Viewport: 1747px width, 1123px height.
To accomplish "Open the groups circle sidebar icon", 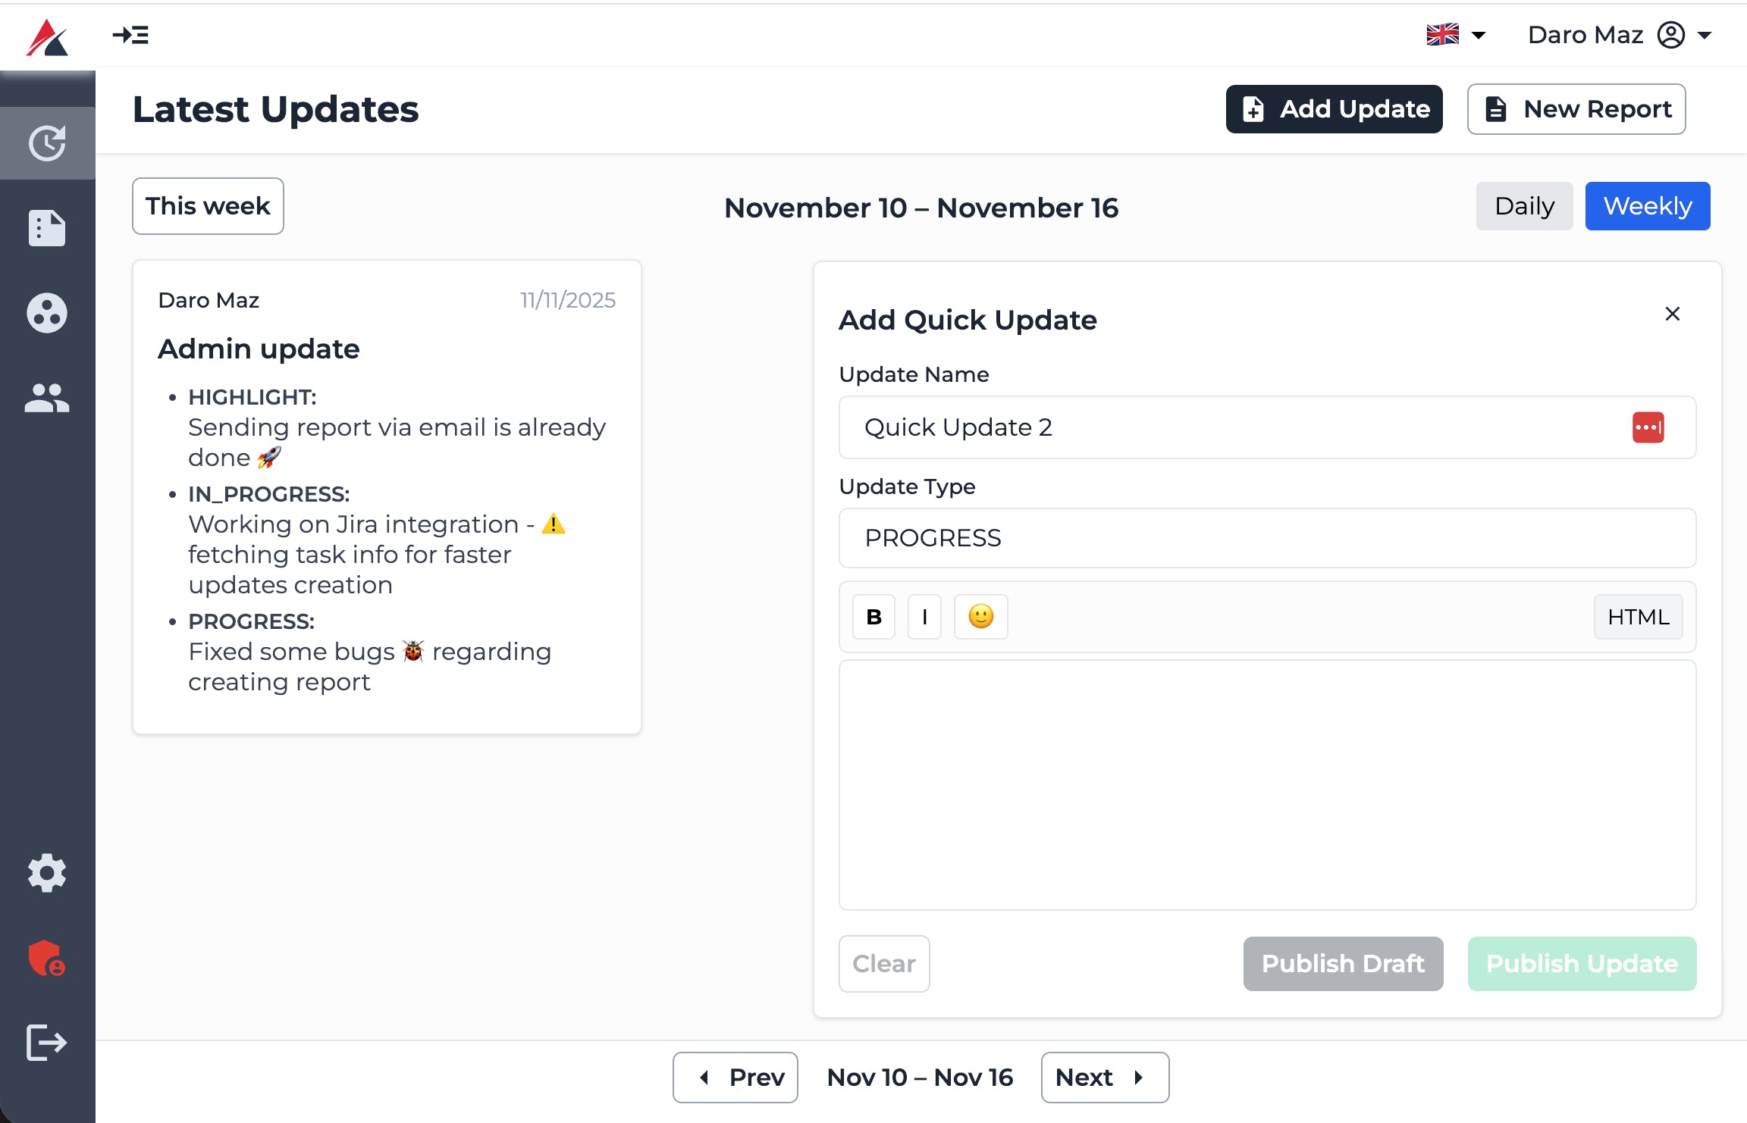I will pyautogui.click(x=47, y=313).
